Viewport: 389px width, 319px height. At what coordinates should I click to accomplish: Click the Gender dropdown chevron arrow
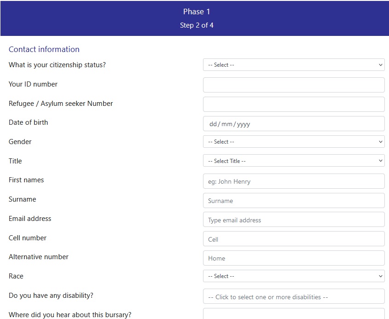coord(381,142)
